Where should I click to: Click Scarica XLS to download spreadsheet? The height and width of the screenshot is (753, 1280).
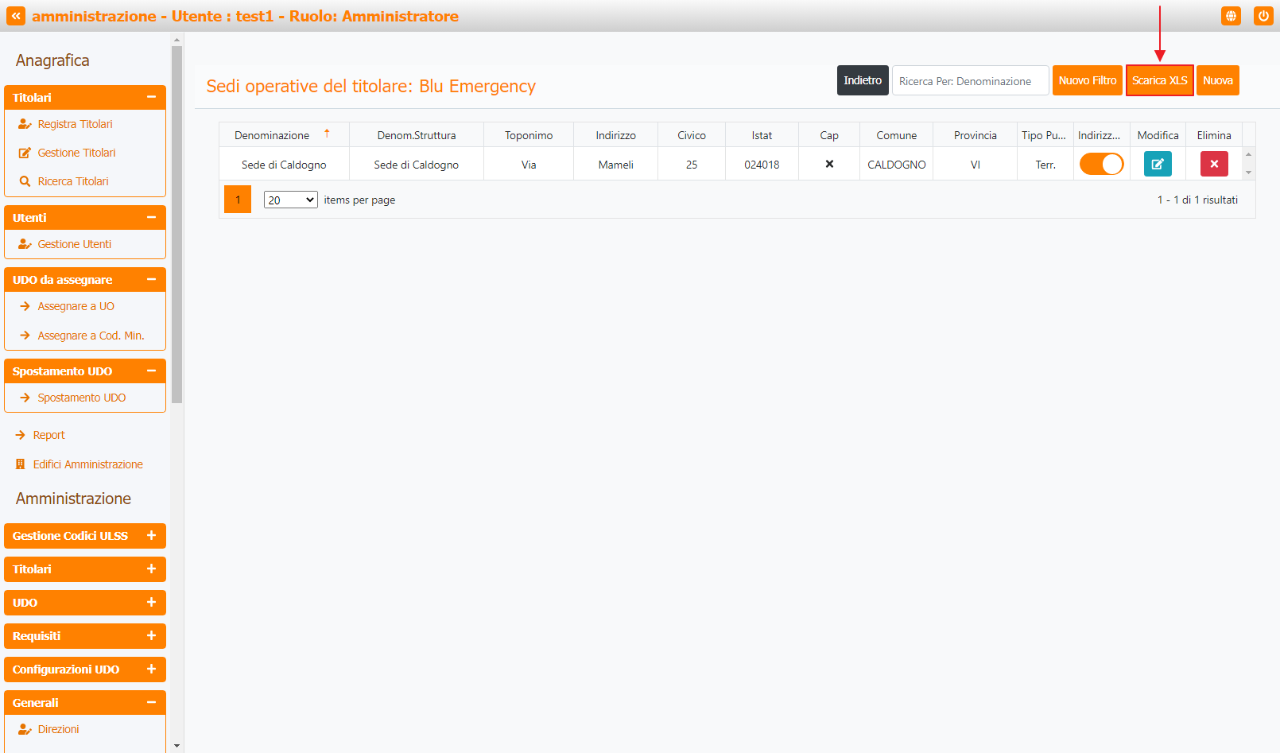tap(1160, 80)
